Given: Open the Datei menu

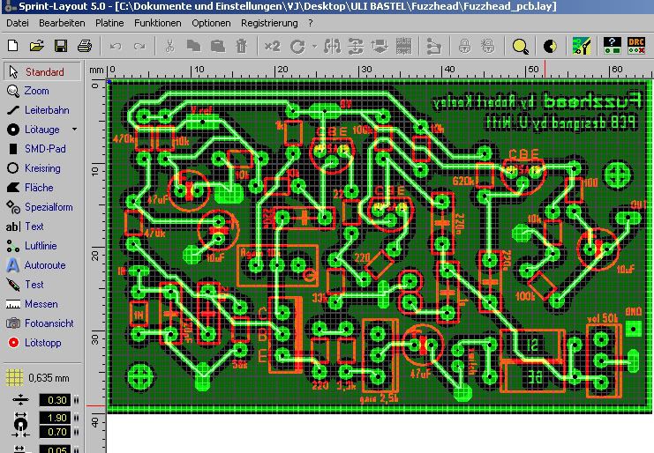Looking at the screenshot, I should tap(18, 23).
